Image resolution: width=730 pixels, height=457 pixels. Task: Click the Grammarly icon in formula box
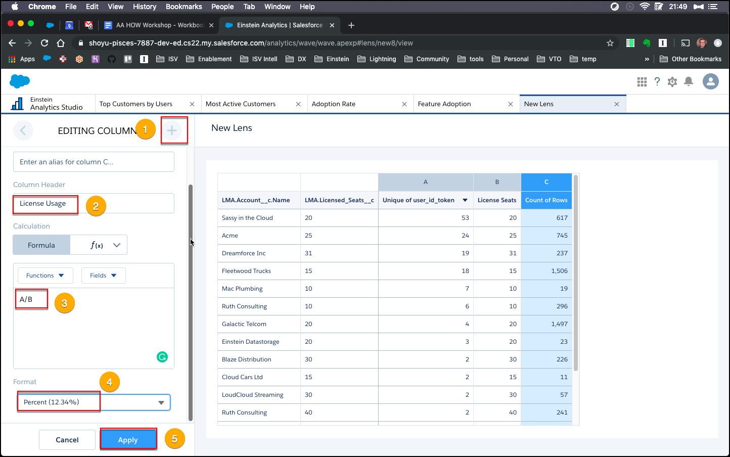pyautogui.click(x=162, y=357)
